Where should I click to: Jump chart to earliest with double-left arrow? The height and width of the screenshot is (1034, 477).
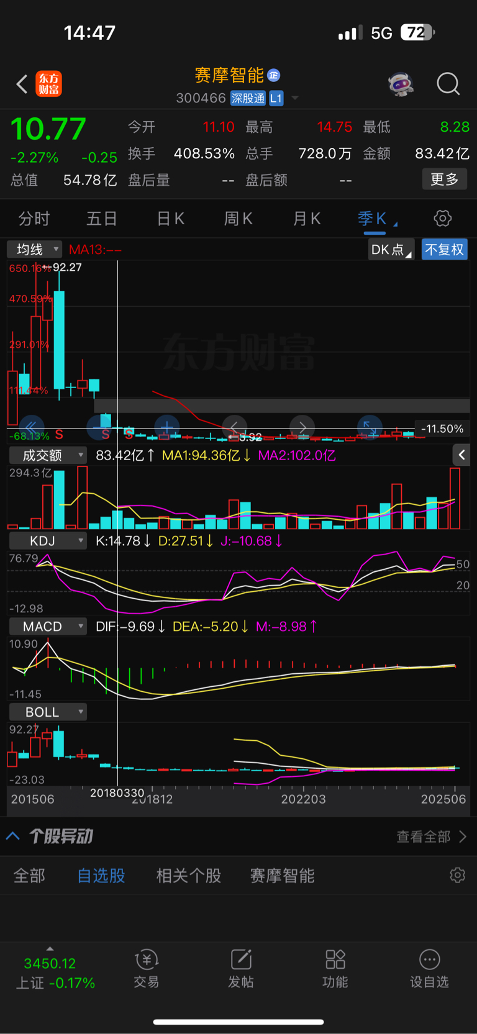click(31, 427)
